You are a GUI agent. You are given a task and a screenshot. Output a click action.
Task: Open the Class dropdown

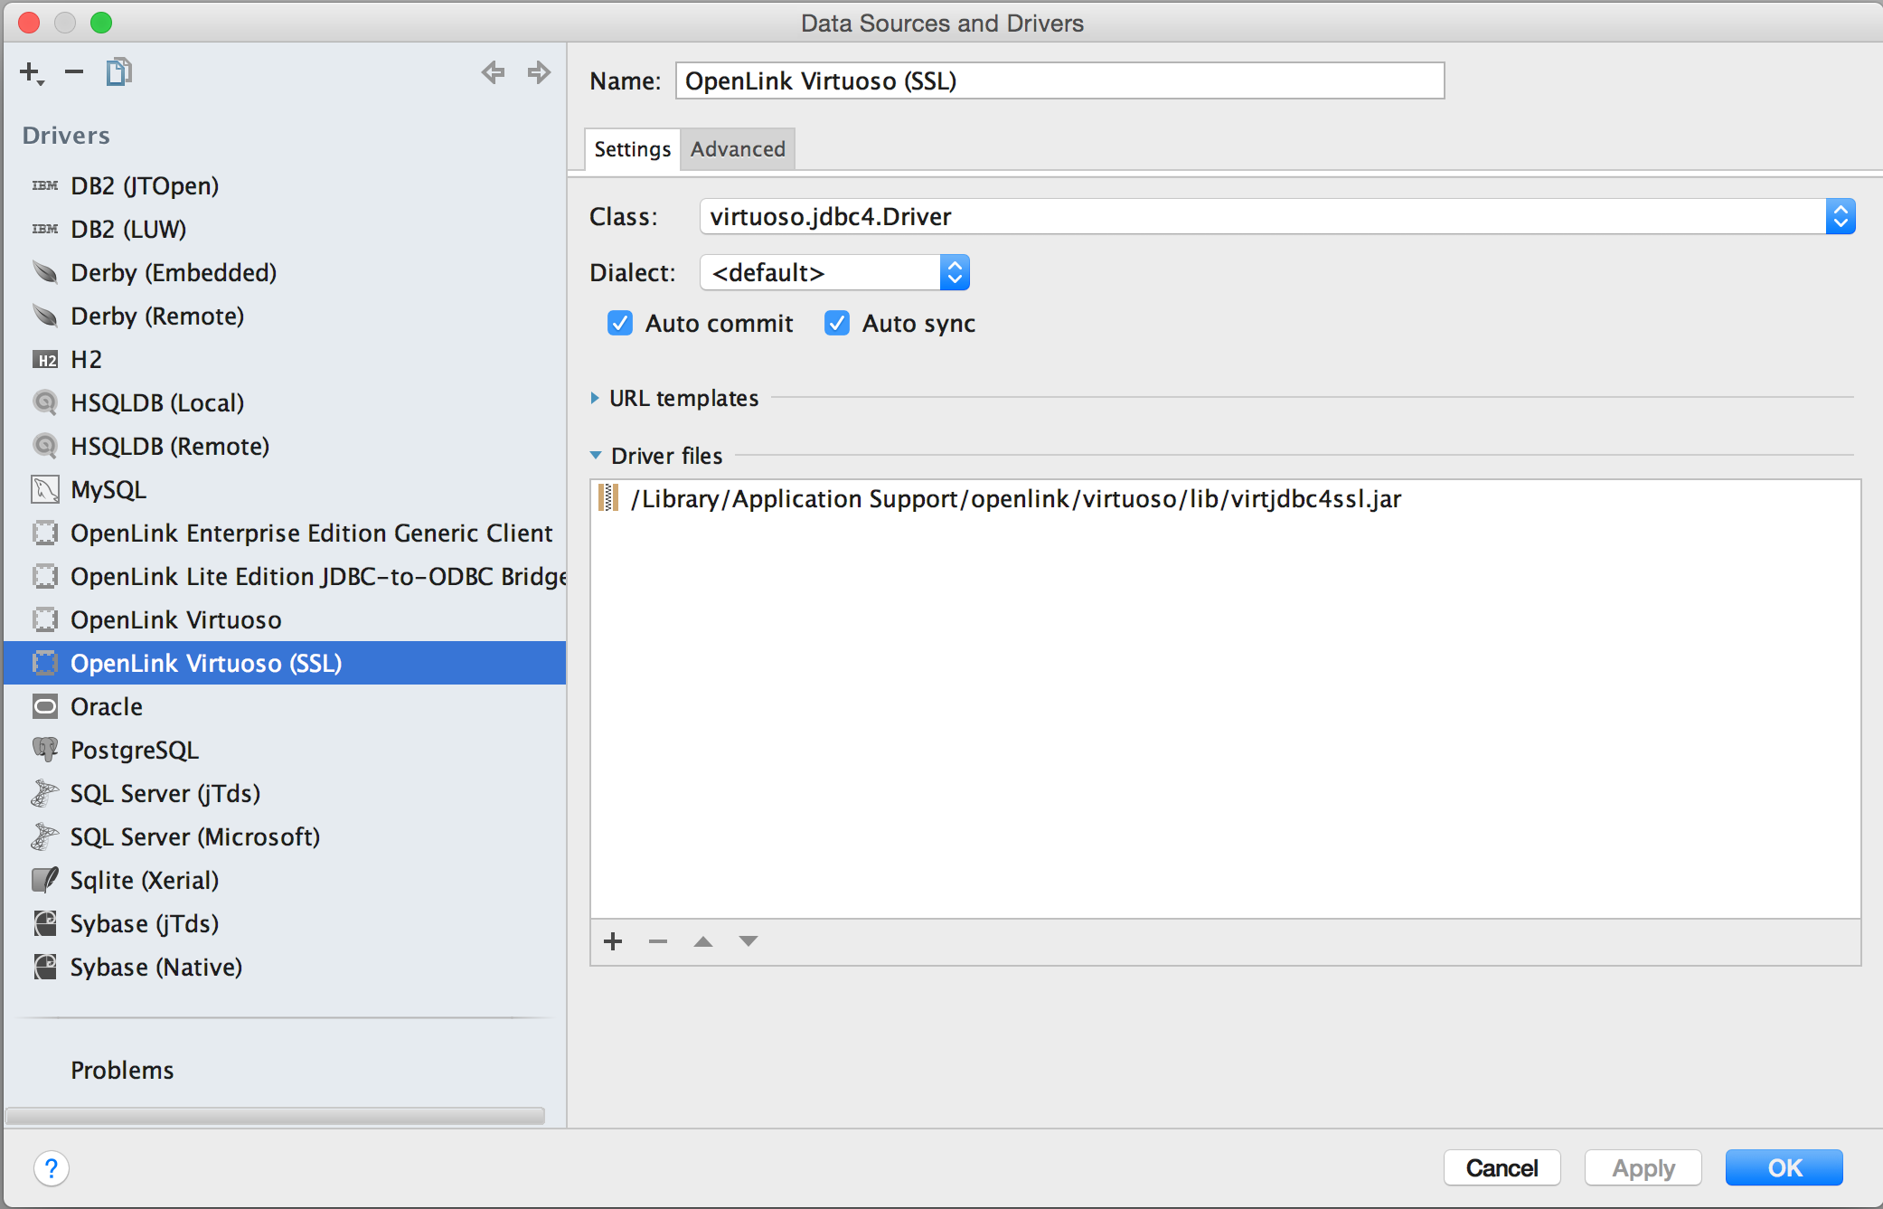point(1841,216)
